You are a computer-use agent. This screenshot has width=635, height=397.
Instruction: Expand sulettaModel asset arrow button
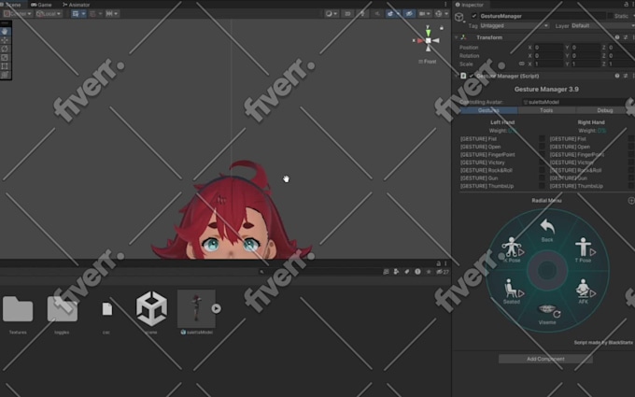click(x=217, y=308)
